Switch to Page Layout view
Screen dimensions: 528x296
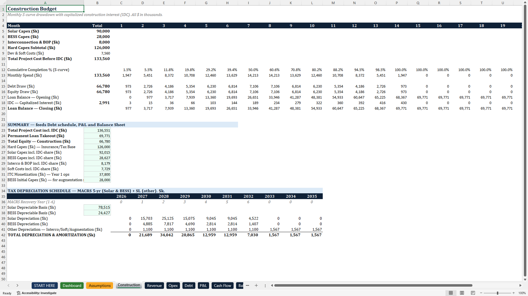[x=462, y=293]
